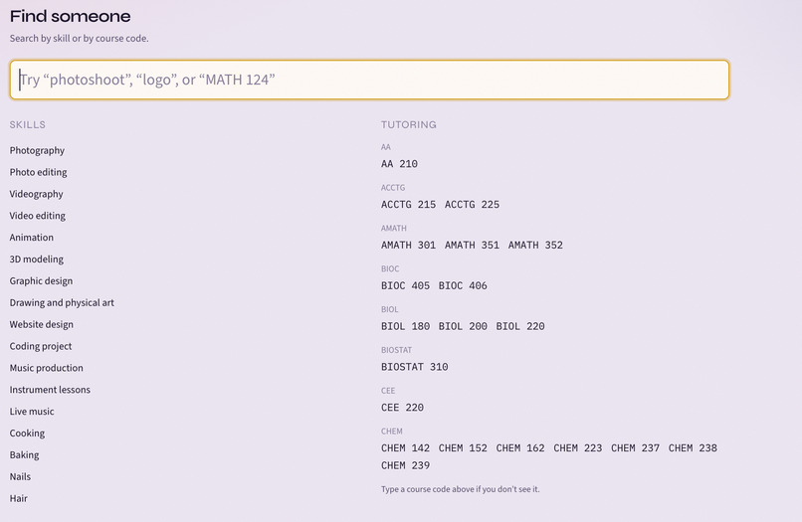Pick BIOL 220 course

(520, 326)
